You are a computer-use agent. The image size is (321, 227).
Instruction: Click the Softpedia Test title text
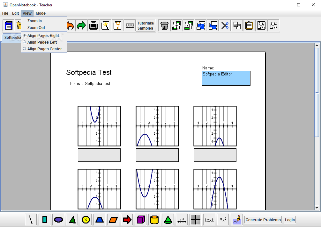[89, 73]
